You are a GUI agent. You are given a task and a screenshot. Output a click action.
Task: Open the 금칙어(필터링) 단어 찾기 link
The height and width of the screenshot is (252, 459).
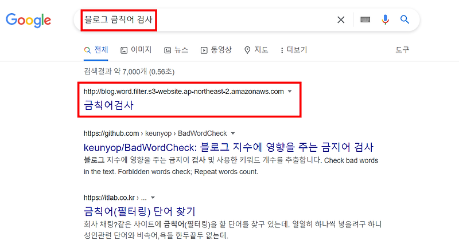tap(139, 211)
